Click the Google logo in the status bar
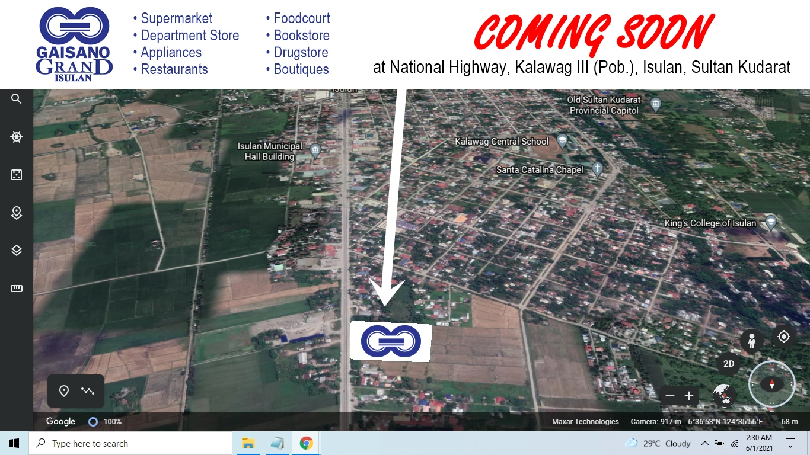810x455 pixels. tap(61, 421)
